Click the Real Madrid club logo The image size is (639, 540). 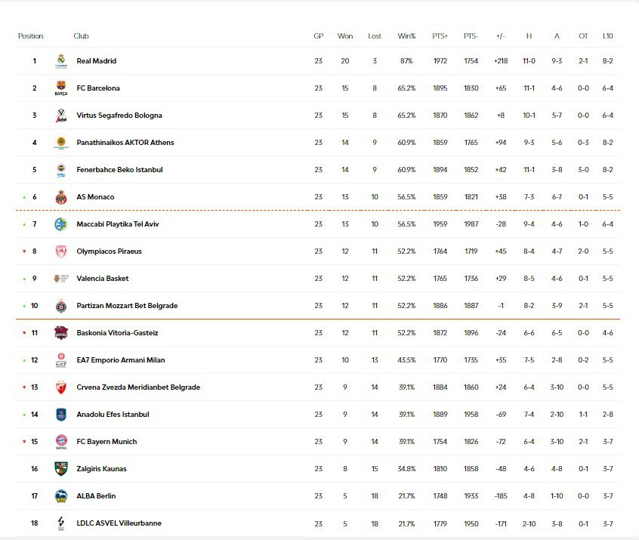click(61, 61)
